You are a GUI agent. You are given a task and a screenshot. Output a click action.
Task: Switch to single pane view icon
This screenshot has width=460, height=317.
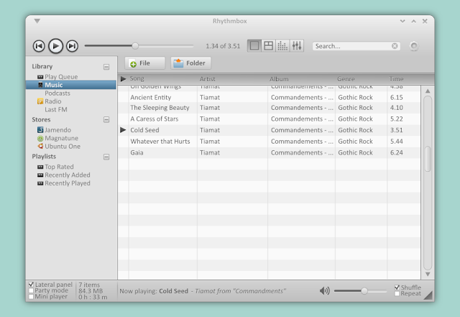[x=254, y=46]
